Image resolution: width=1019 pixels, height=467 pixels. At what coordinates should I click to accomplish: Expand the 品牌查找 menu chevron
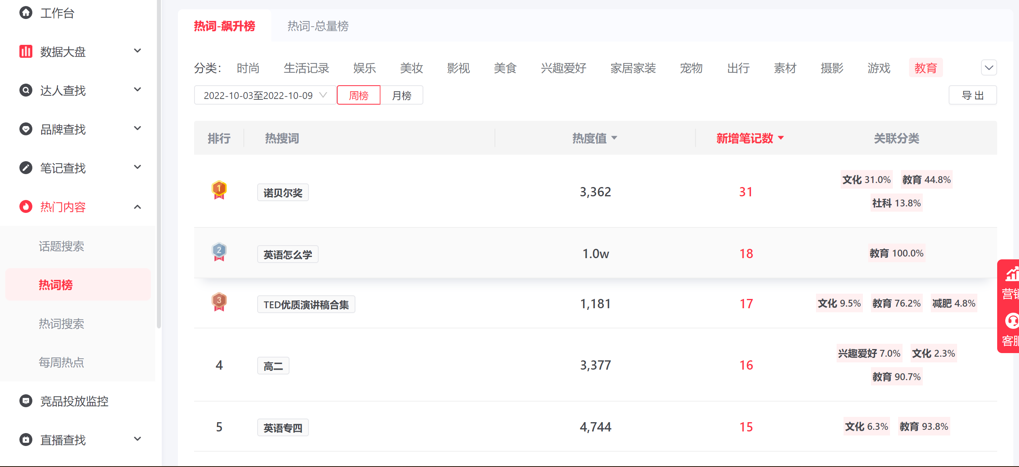click(x=137, y=128)
